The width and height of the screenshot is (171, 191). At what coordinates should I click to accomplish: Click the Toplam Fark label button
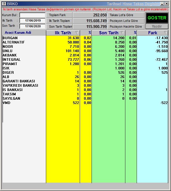point(59,15)
